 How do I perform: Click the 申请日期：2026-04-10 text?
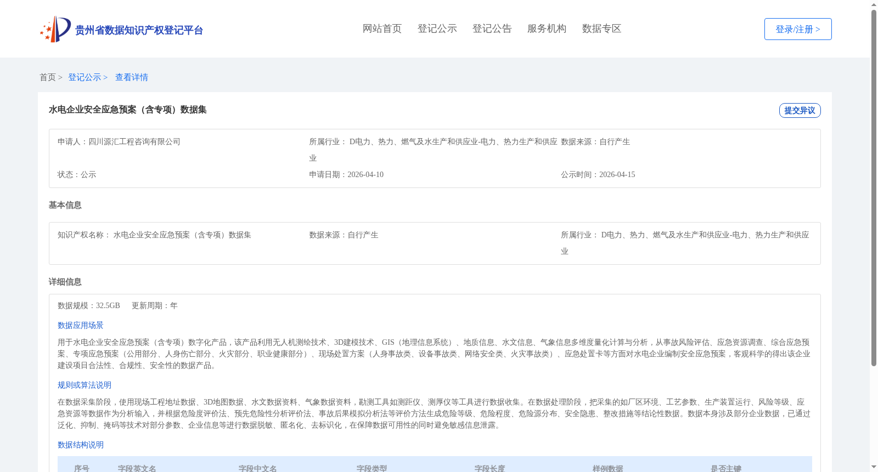[x=346, y=174]
